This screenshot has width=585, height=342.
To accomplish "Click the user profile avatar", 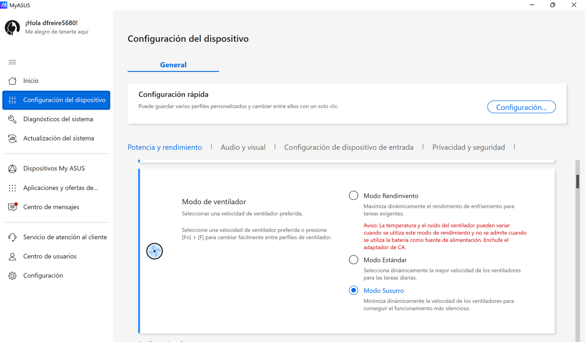I will [12, 27].
